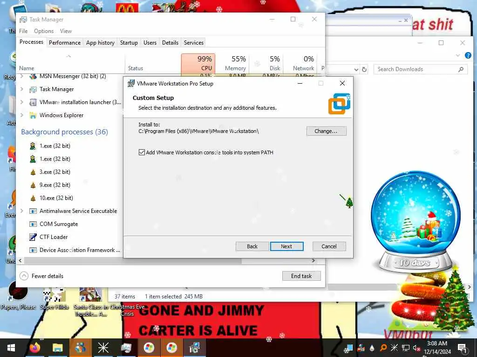
Task: Open the notification action center
Action: tap(462, 348)
